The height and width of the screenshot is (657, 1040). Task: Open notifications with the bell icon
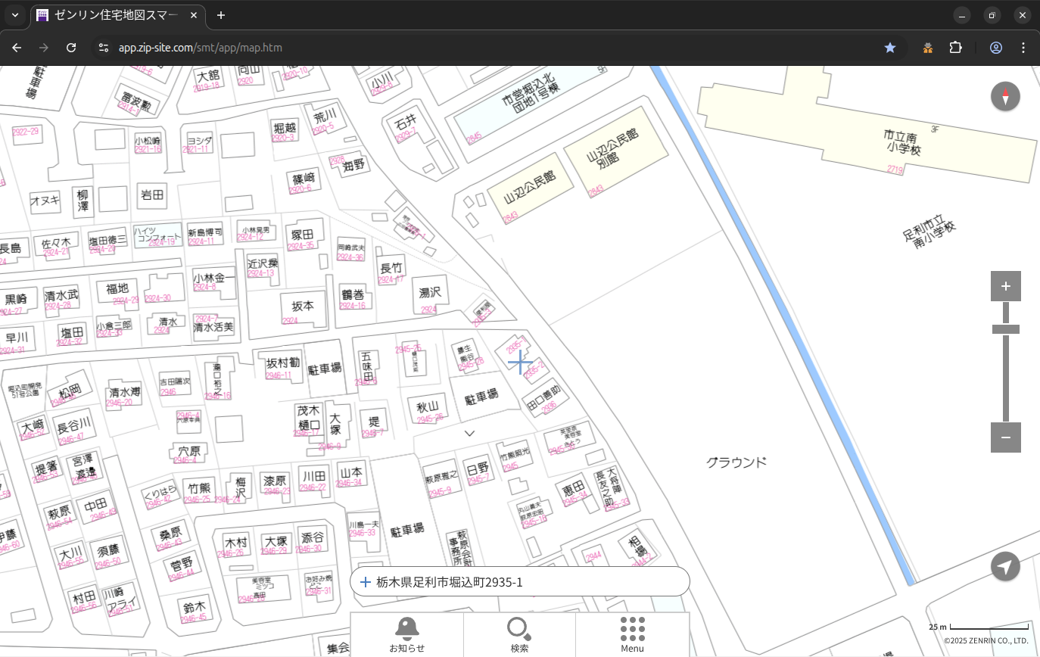pyautogui.click(x=406, y=634)
